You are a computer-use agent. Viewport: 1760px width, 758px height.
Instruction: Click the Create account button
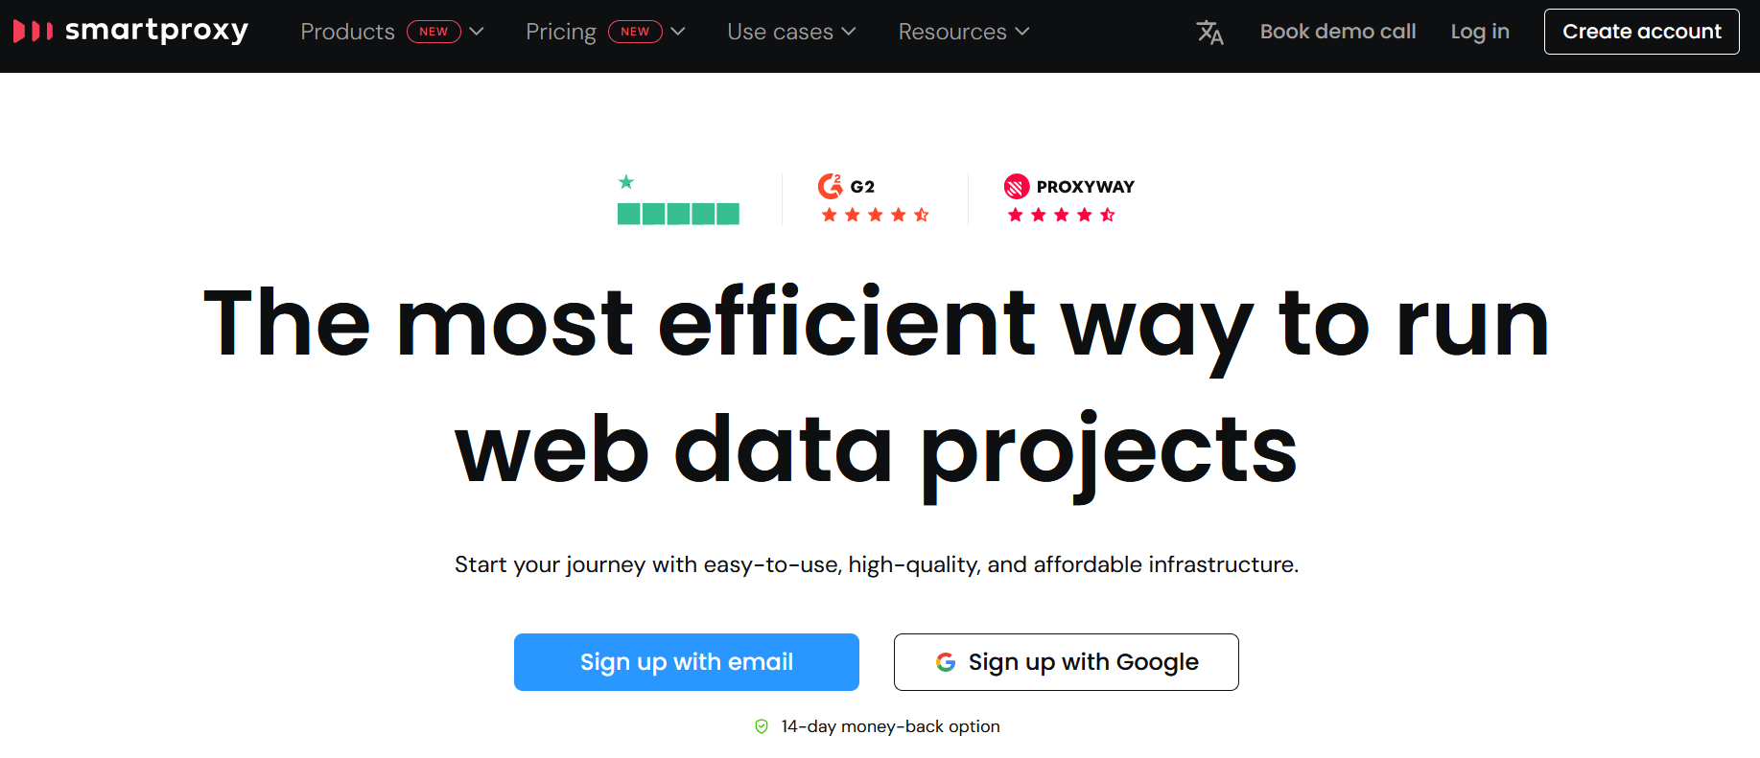(1642, 32)
